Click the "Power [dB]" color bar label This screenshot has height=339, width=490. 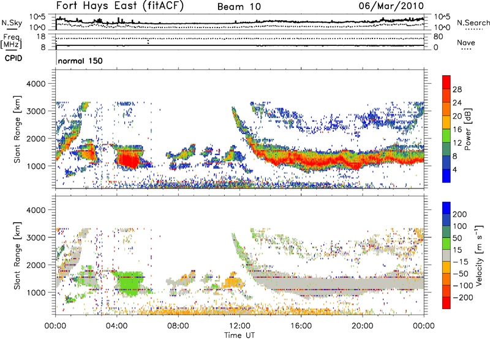click(x=467, y=129)
